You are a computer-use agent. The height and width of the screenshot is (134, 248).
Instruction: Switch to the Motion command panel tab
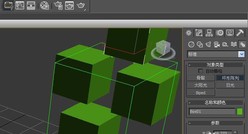coord(220,33)
